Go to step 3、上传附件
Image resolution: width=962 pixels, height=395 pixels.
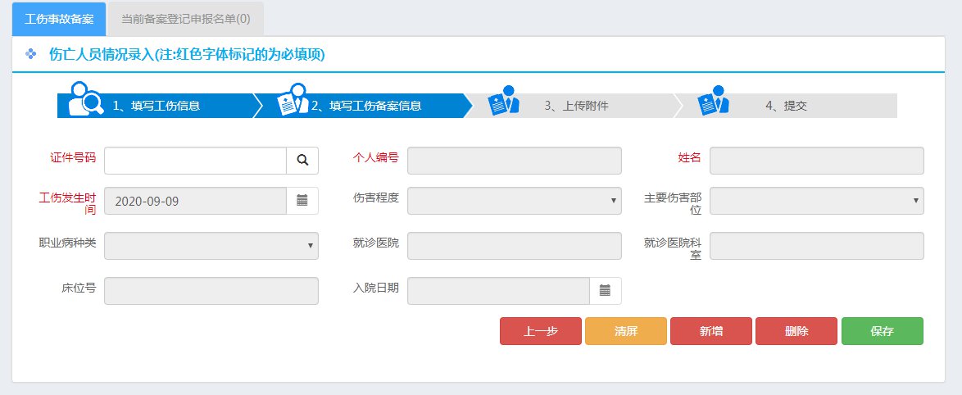tap(576, 106)
